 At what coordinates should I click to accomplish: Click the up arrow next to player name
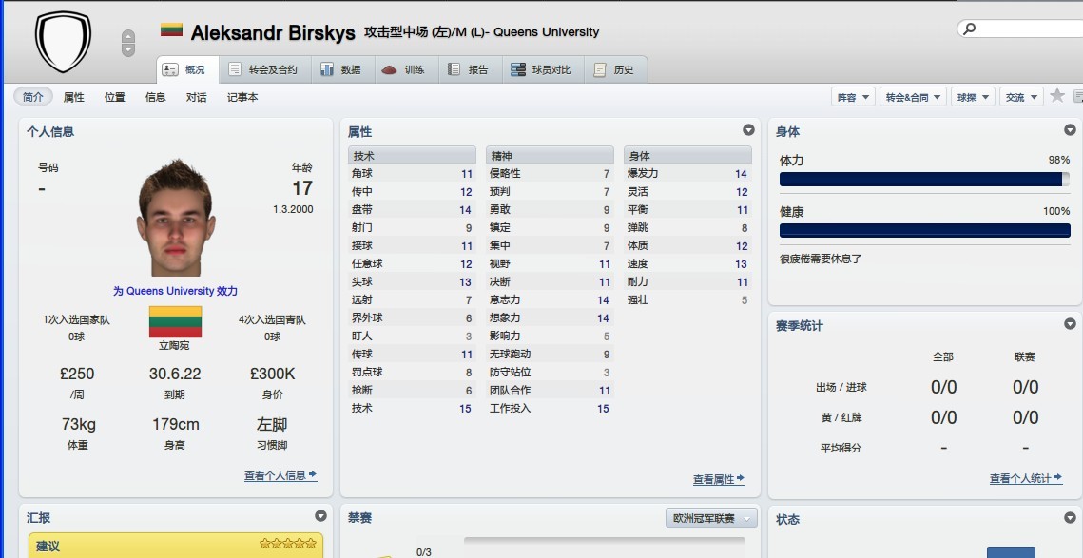[x=128, y=37]
